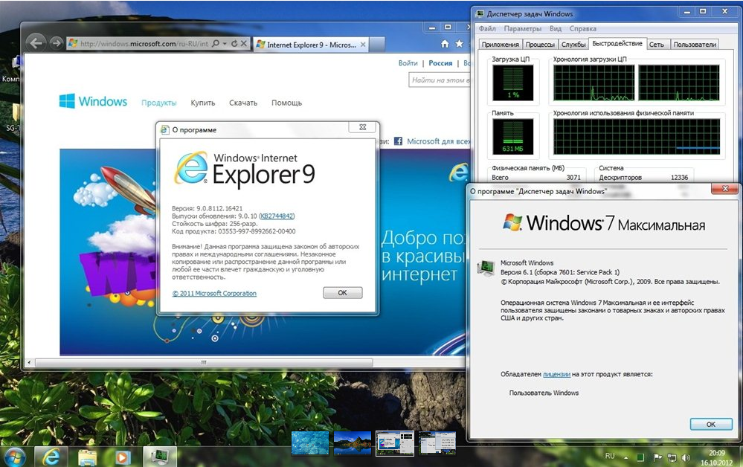Switch to the Пользователи tab
This screenshot has height=467, width=743.
pyautogui.click(x=695, y=45)
